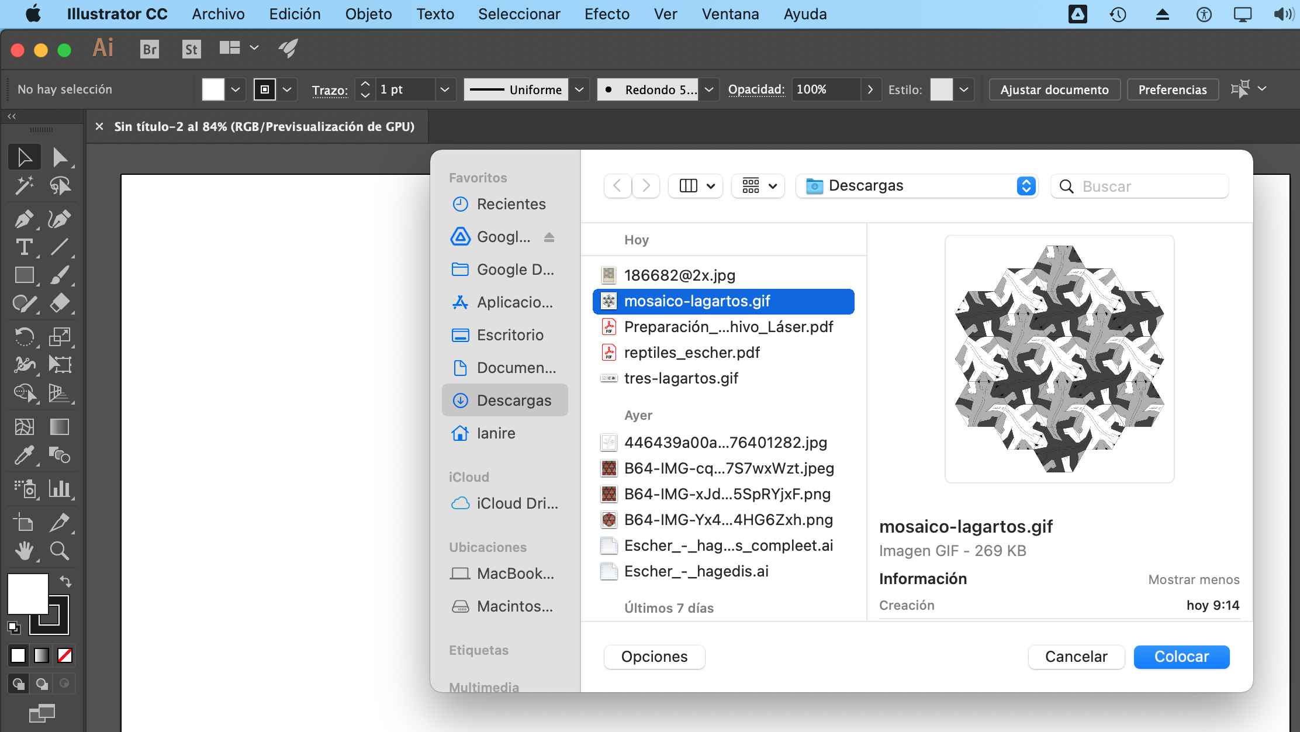Open the Edición menu
This screenshot has width=1300, height=732.
[295, 14]
